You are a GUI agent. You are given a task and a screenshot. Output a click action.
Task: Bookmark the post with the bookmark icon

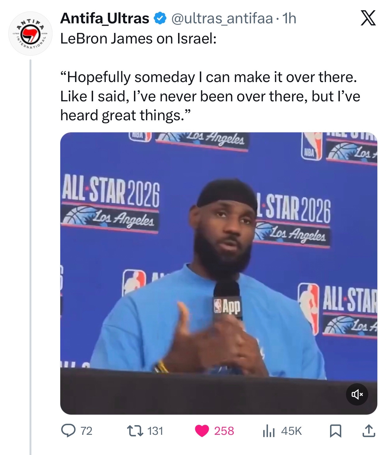pos(336,431)
